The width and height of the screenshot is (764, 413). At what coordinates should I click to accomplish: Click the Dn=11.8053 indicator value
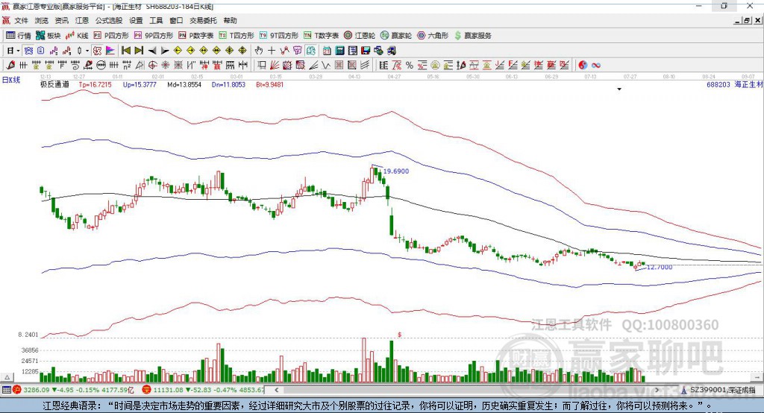coord(228,85)
